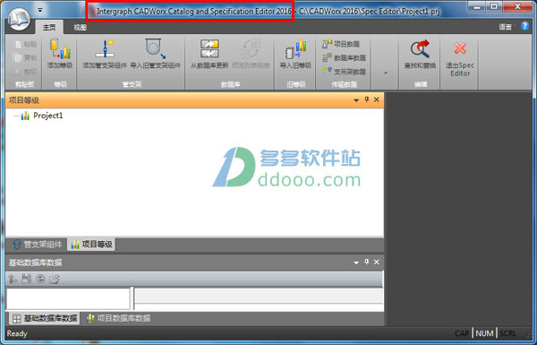Open help via the blue question mark

click(x=524, y=26)
